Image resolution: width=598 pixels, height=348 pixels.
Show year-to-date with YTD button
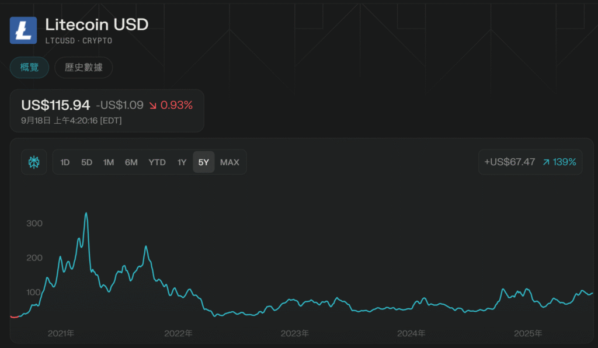coord(157,162)
